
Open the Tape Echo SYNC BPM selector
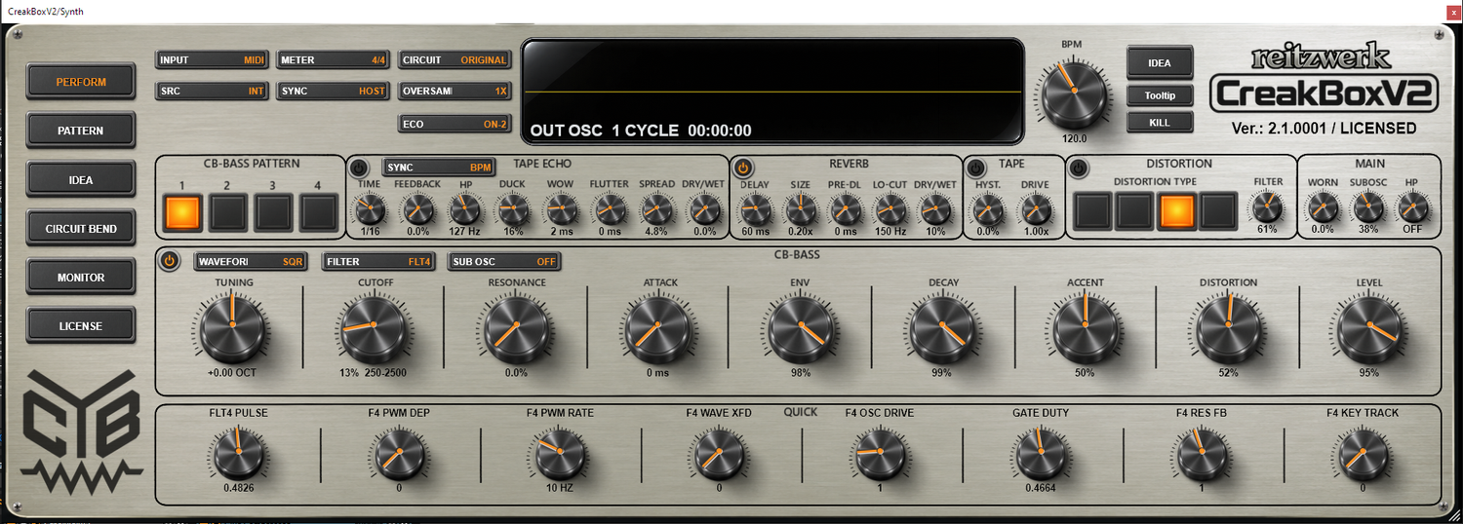pyautogui.click(x=439, y=167)
